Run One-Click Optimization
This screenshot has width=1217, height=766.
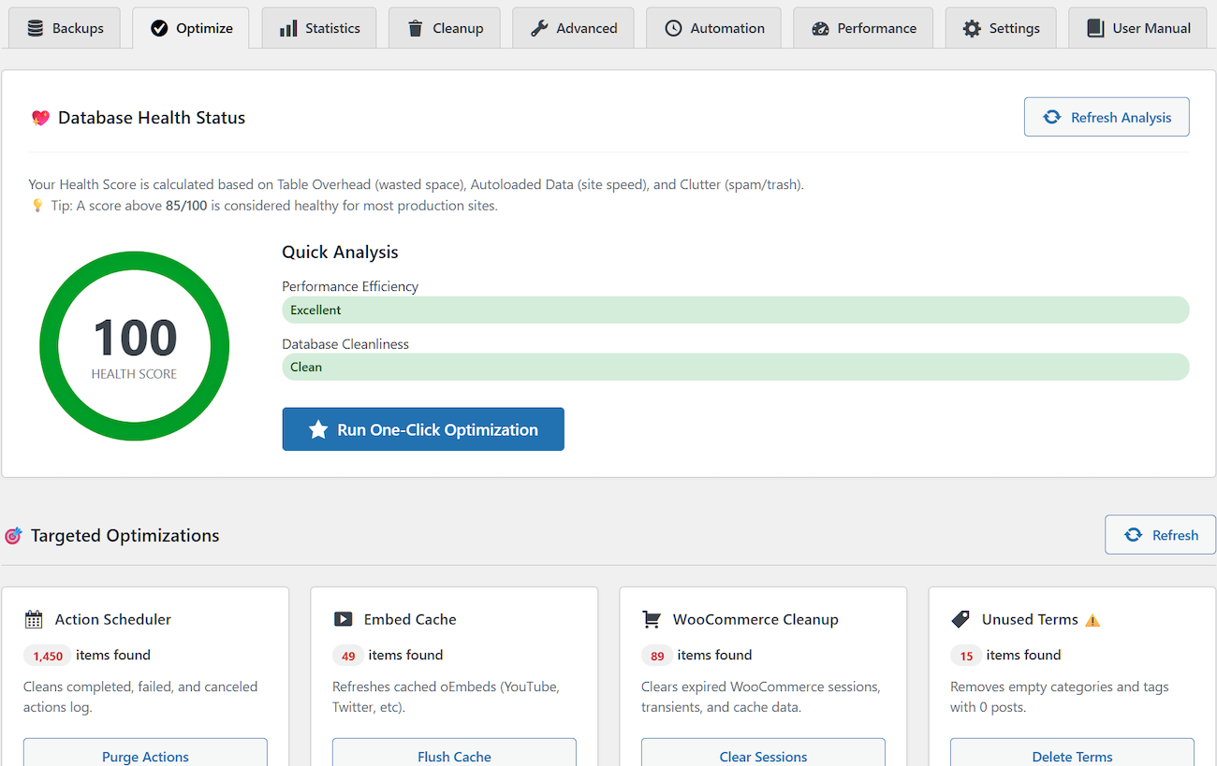point(422,428)
